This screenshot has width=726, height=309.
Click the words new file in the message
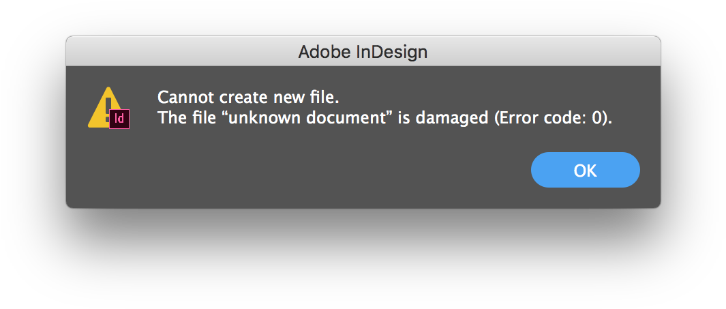pyautogui.click(x=311, y=97)
